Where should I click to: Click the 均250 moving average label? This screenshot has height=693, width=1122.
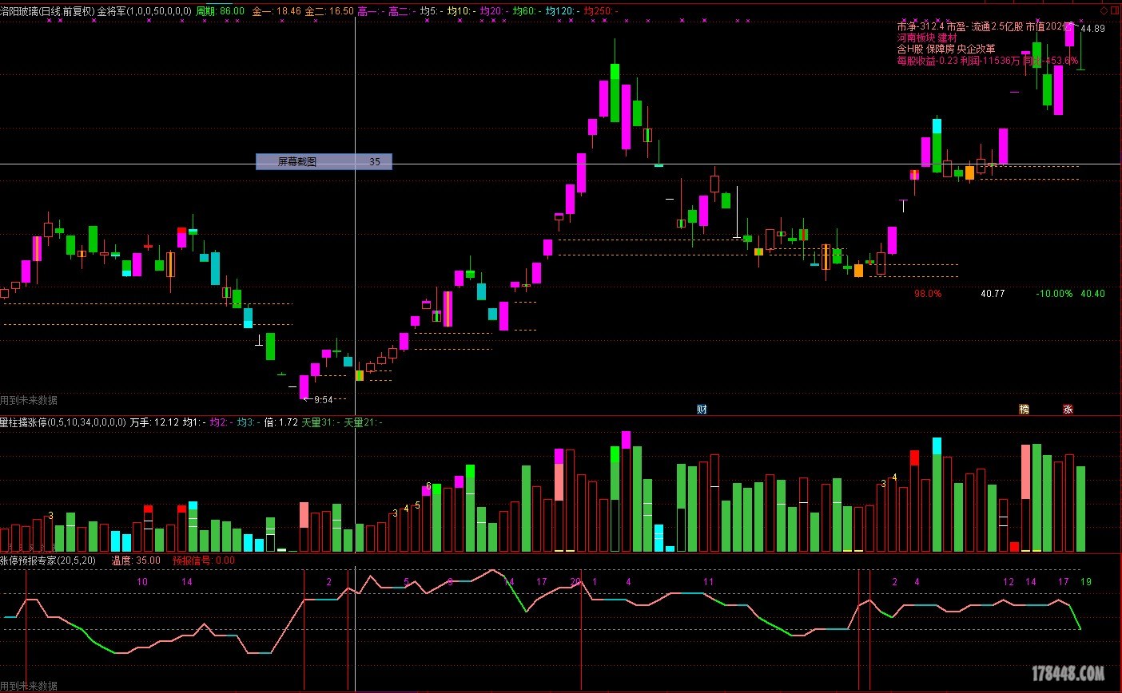click(600, 11)
